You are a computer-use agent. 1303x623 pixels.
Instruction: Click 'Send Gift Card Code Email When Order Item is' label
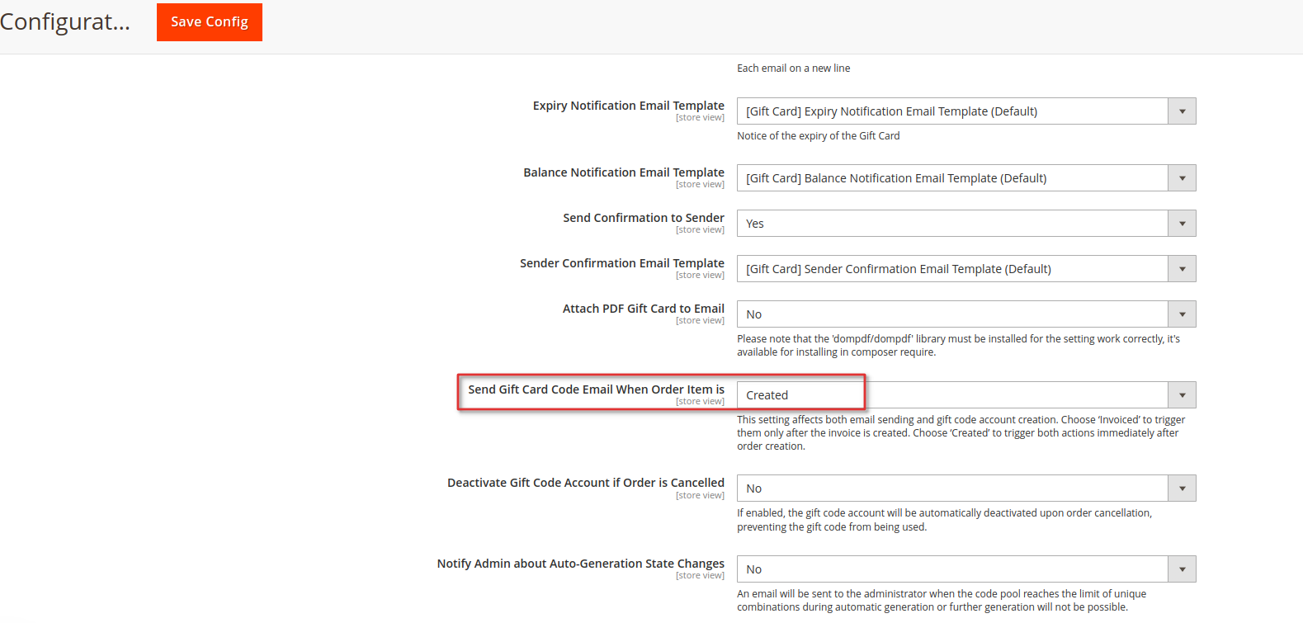coord(597,389)
